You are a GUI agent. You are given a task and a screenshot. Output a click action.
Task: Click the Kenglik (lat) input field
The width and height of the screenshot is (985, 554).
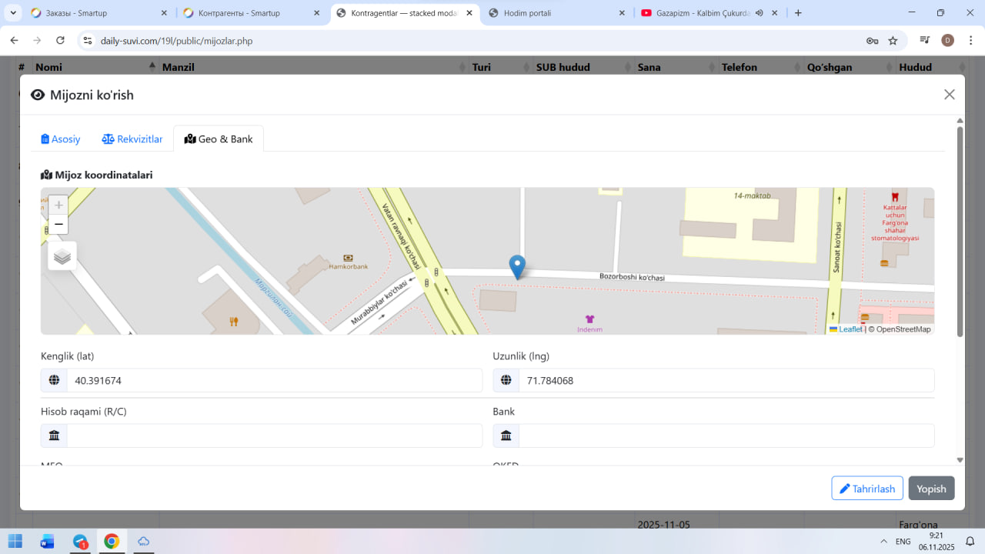click(273, 380)
